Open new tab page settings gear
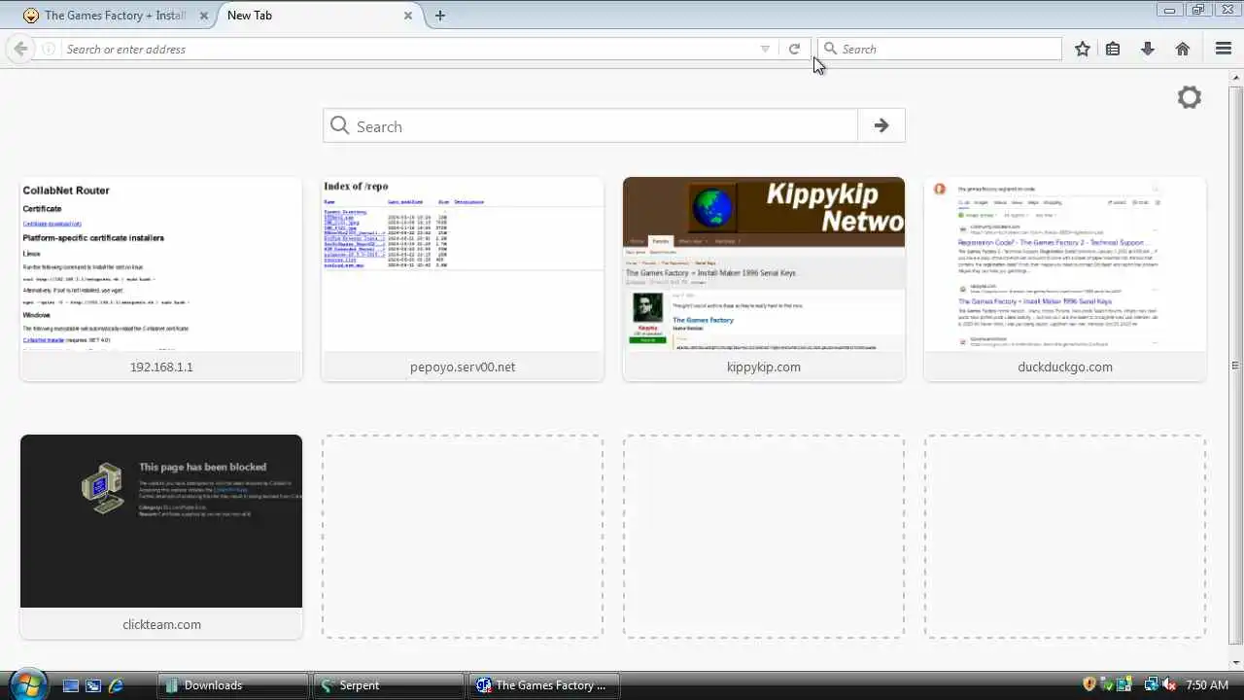The height and width of the screenshot is (700, 1244). [x=1190, y=97]
